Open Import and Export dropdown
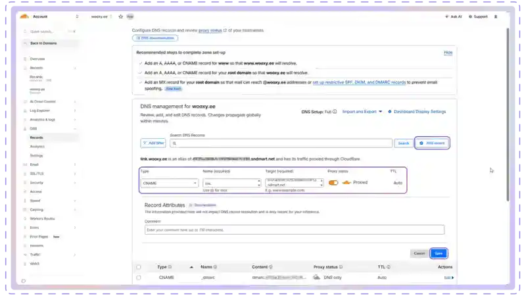The height and width of the screenshot is (296, 526). (x=362, y=111)
